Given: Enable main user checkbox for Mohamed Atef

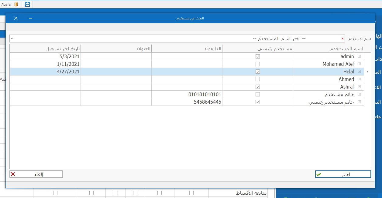Looking at the screenshot, I should coord(258,64).
